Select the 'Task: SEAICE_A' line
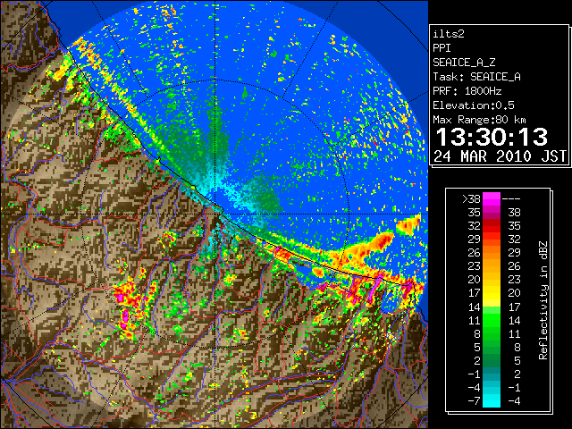572x429 pixels. 476,77
